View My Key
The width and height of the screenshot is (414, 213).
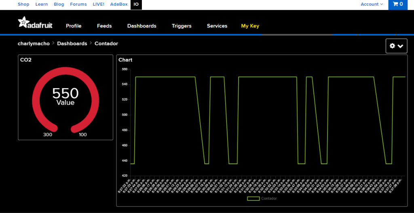click(x=250, y=26)
